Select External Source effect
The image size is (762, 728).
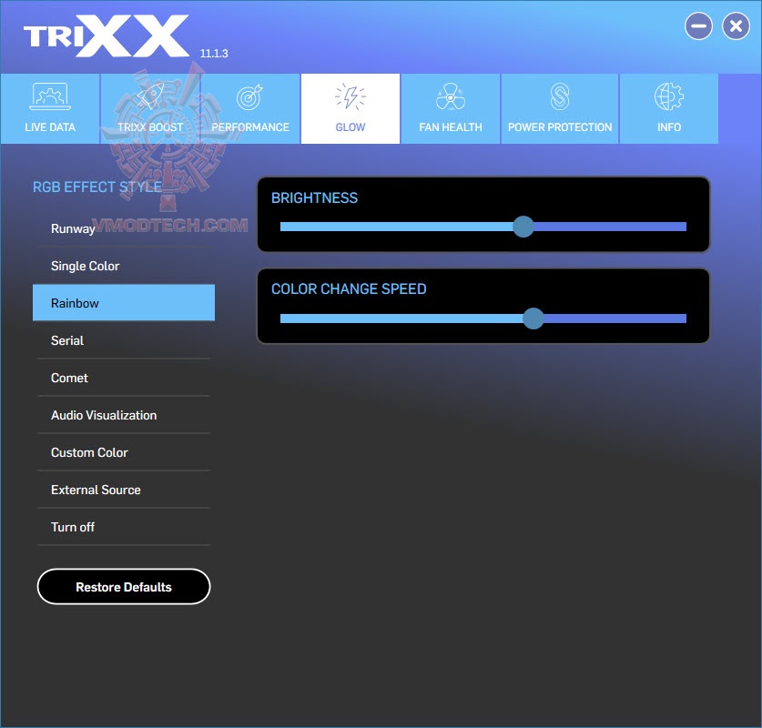click(124, 490)
